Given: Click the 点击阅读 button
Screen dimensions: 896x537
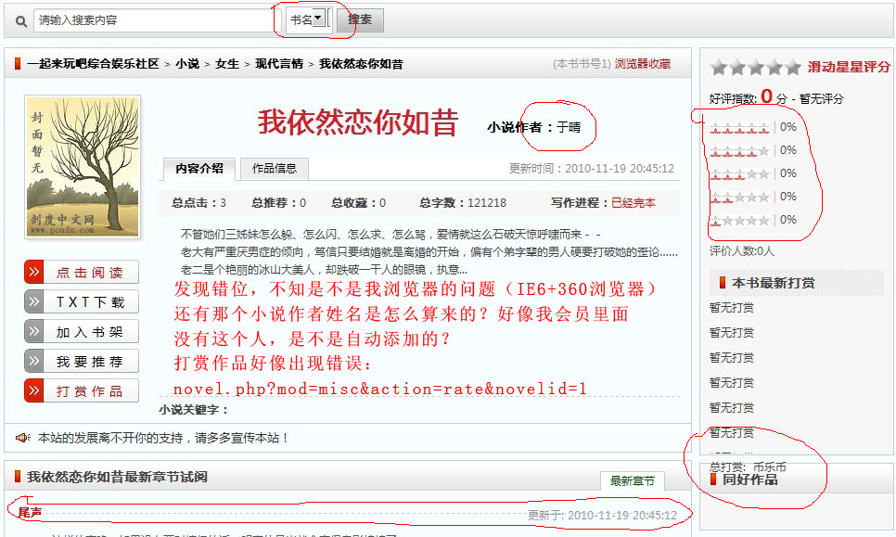Looking at the screenshot, I should (82, 273).
